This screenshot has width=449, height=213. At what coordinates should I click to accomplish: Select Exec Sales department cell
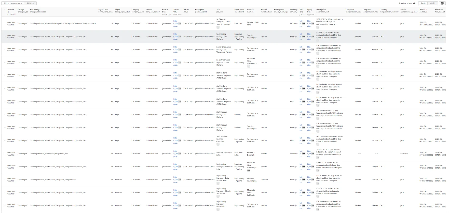pyautogui.click(x=238, y=23)
